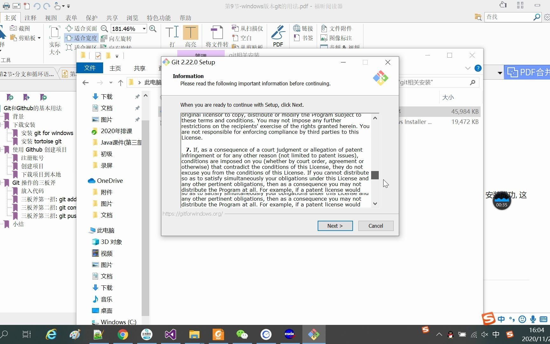Collapse the 使用 Github 创建项目 node
The width and height of the screenshot is (550, 344).
[x=2, y=150]
